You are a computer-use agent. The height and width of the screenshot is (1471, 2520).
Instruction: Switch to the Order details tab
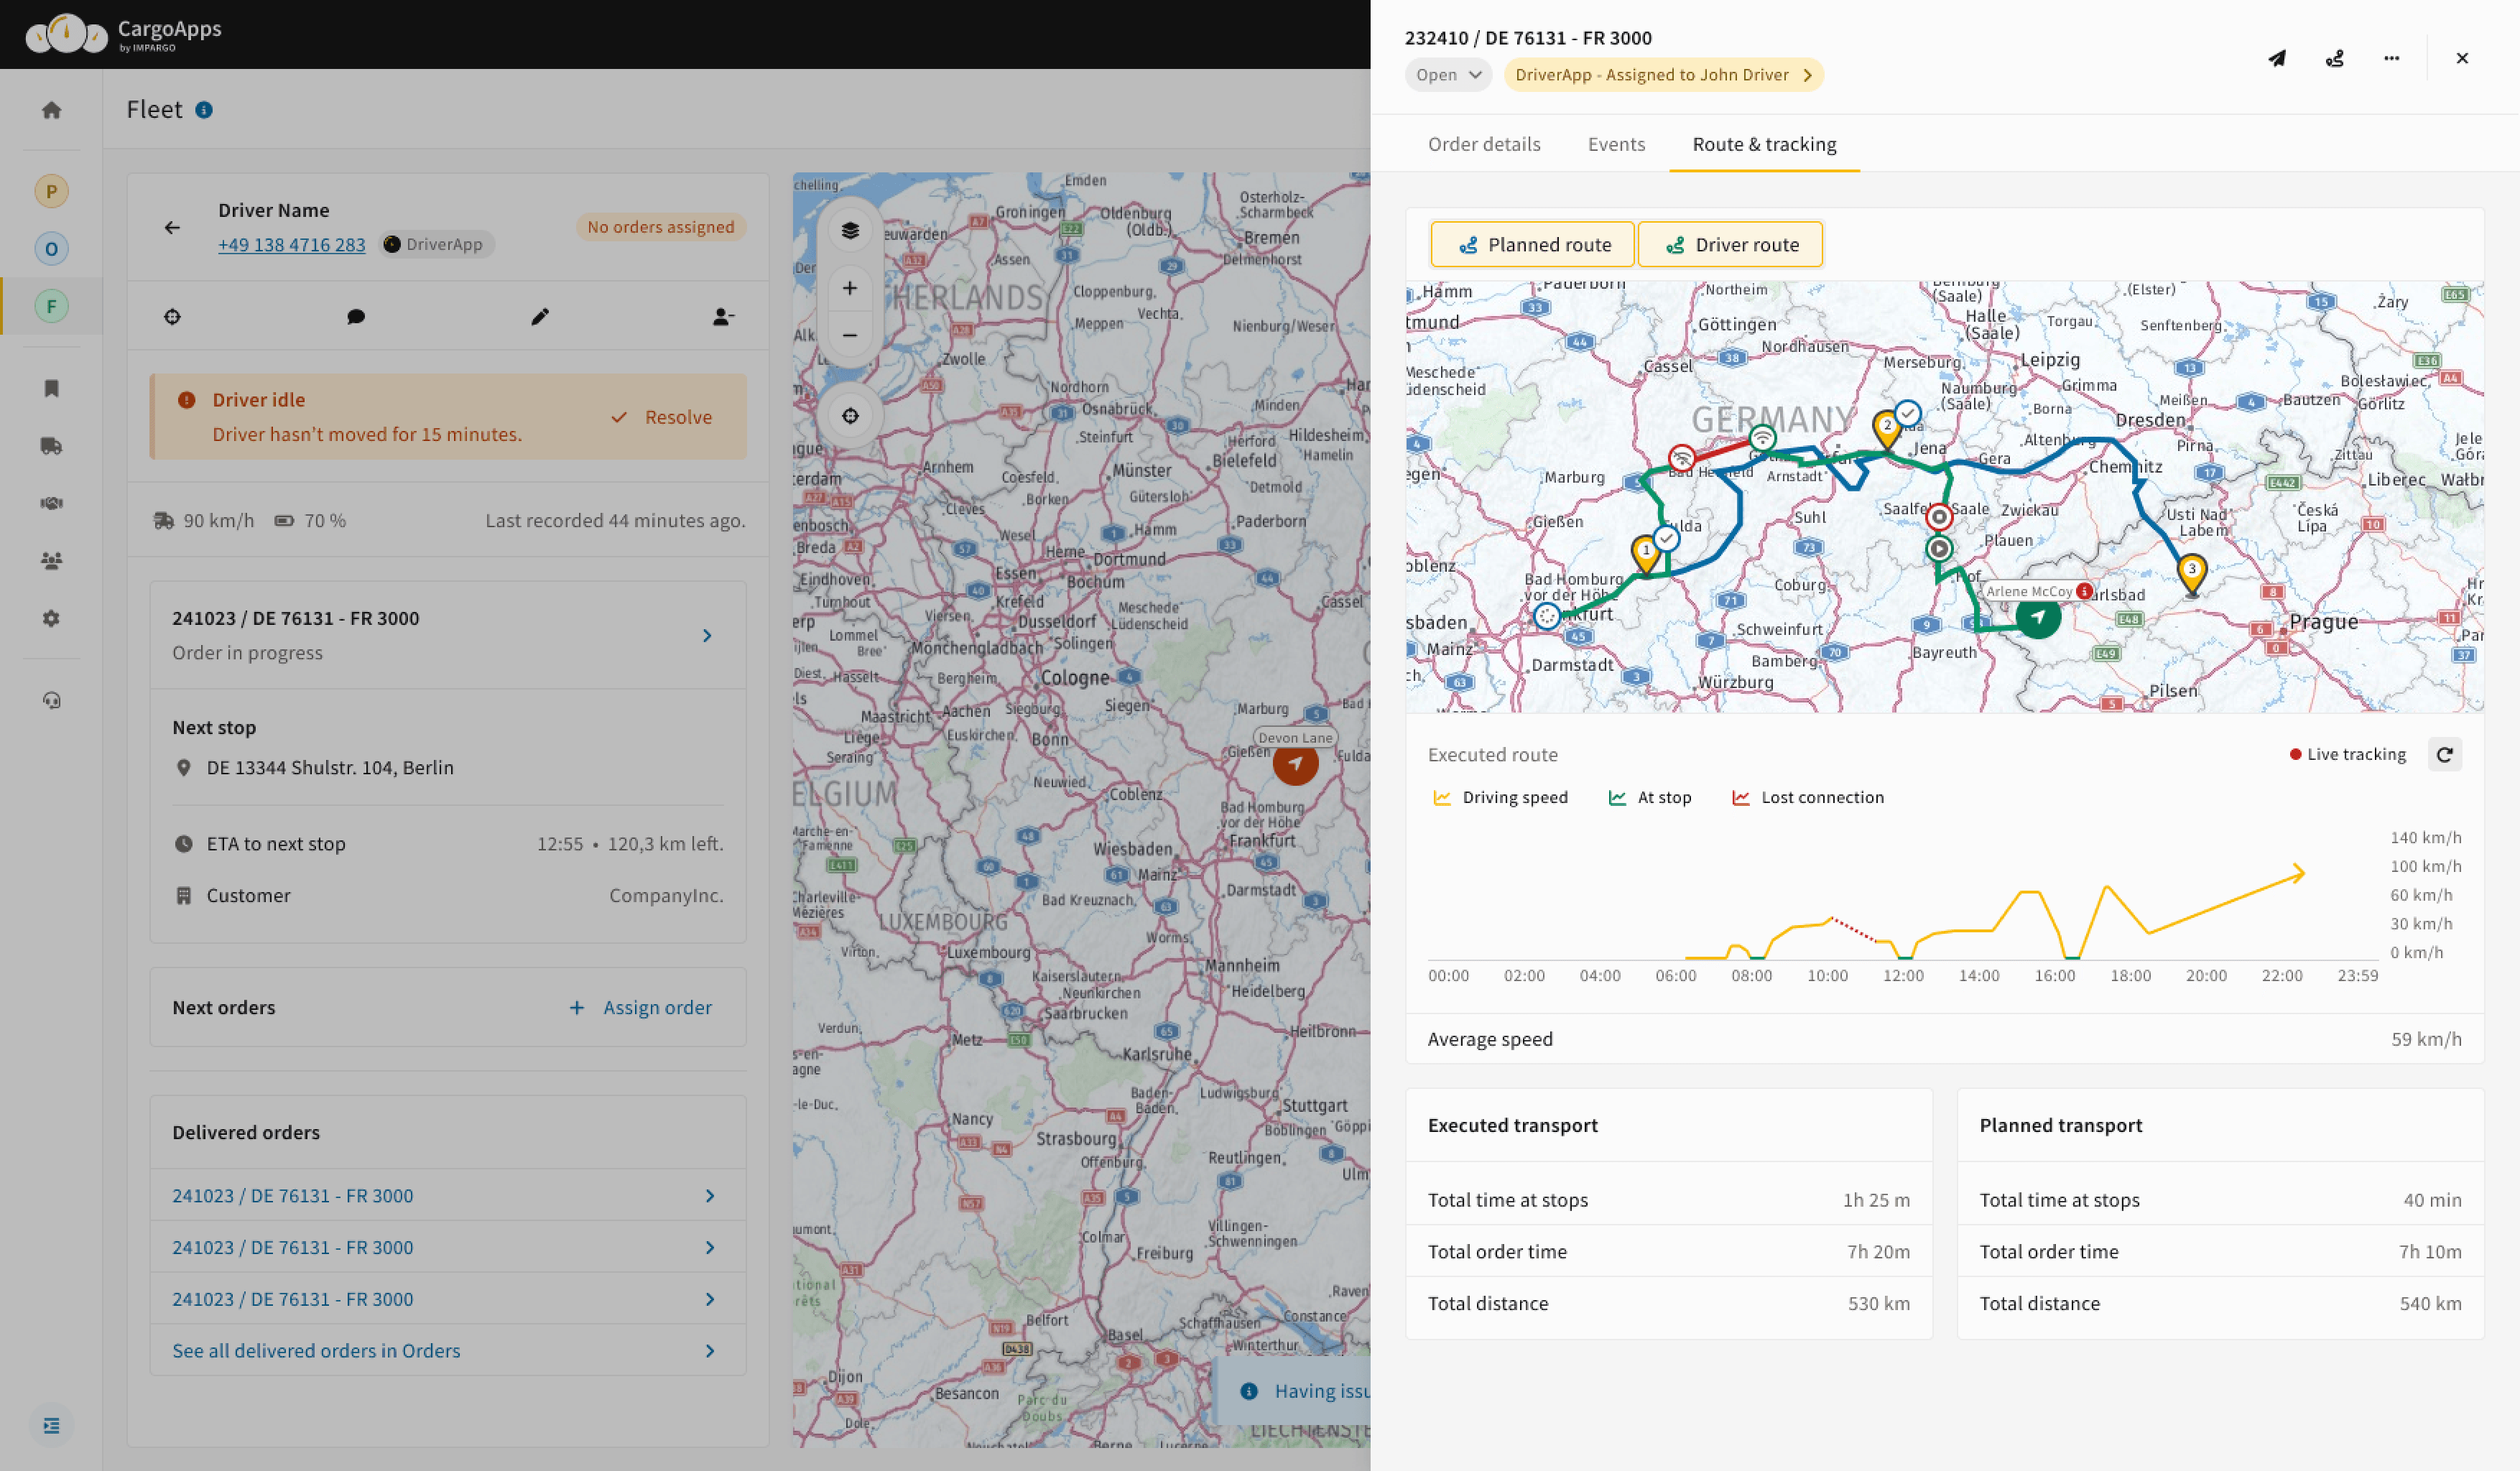coord(1483,144)
